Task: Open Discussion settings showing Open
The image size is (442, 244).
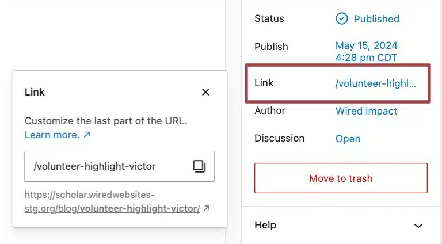Action: [348, 139]
